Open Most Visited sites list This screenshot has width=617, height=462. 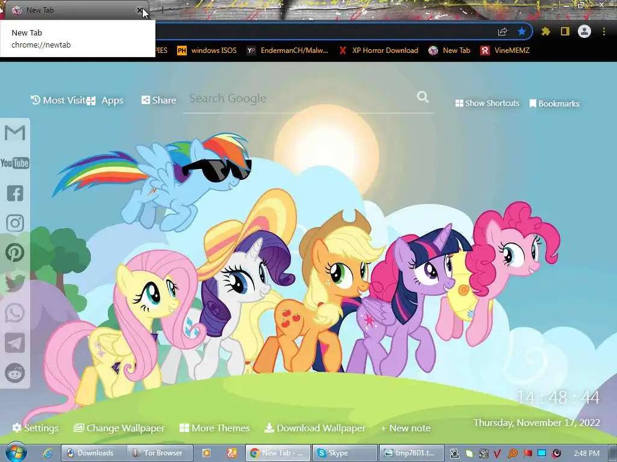click(x=58, y=100)
